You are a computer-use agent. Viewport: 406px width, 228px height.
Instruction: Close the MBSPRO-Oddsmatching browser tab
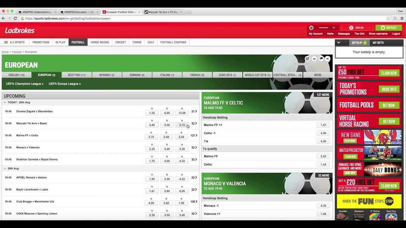[x=56, y=12]
